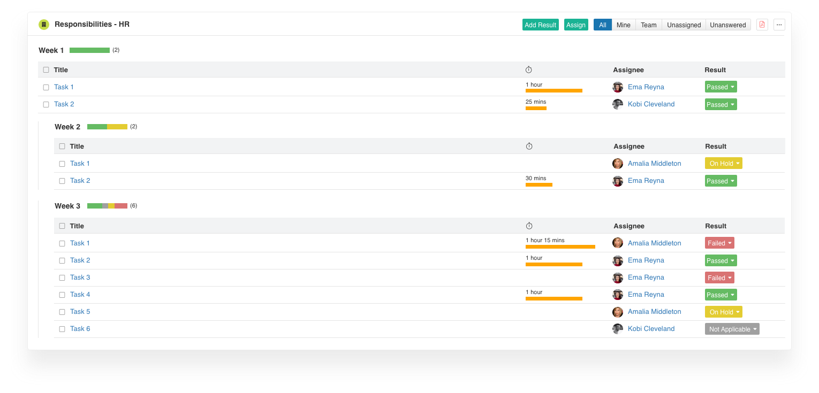Select all Week 3 tasks via header checkbox
The width and height of the screenshot is (819, 393).
coord(62,226)
